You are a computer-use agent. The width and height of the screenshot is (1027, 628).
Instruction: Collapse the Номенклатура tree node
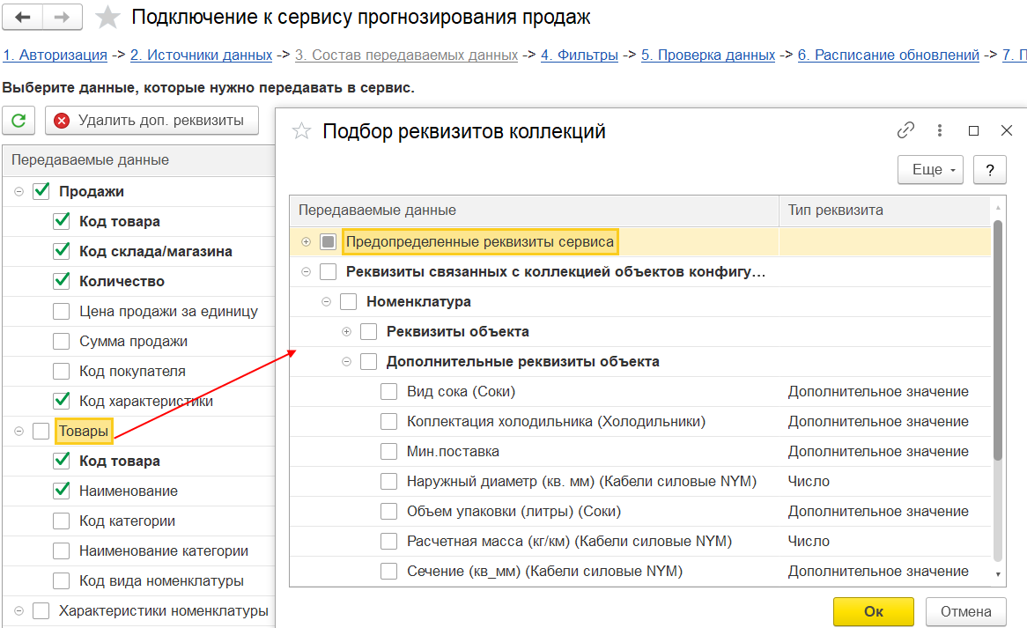(x=326, y=302)
